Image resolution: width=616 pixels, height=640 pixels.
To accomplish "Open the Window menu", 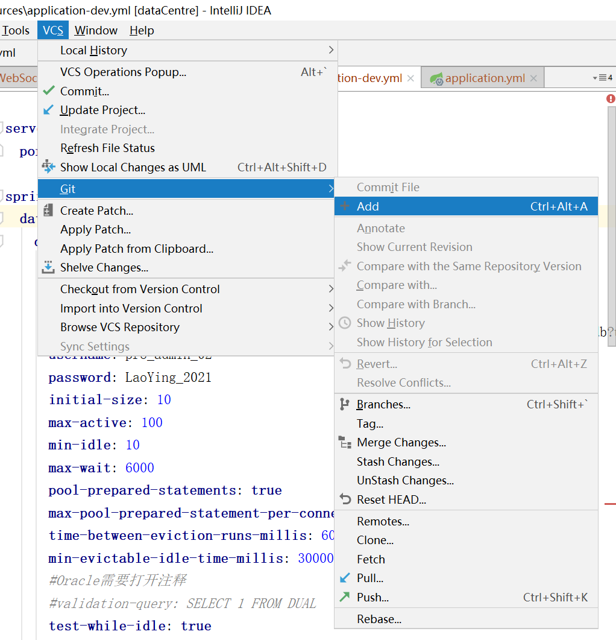I will pos(96,31).
